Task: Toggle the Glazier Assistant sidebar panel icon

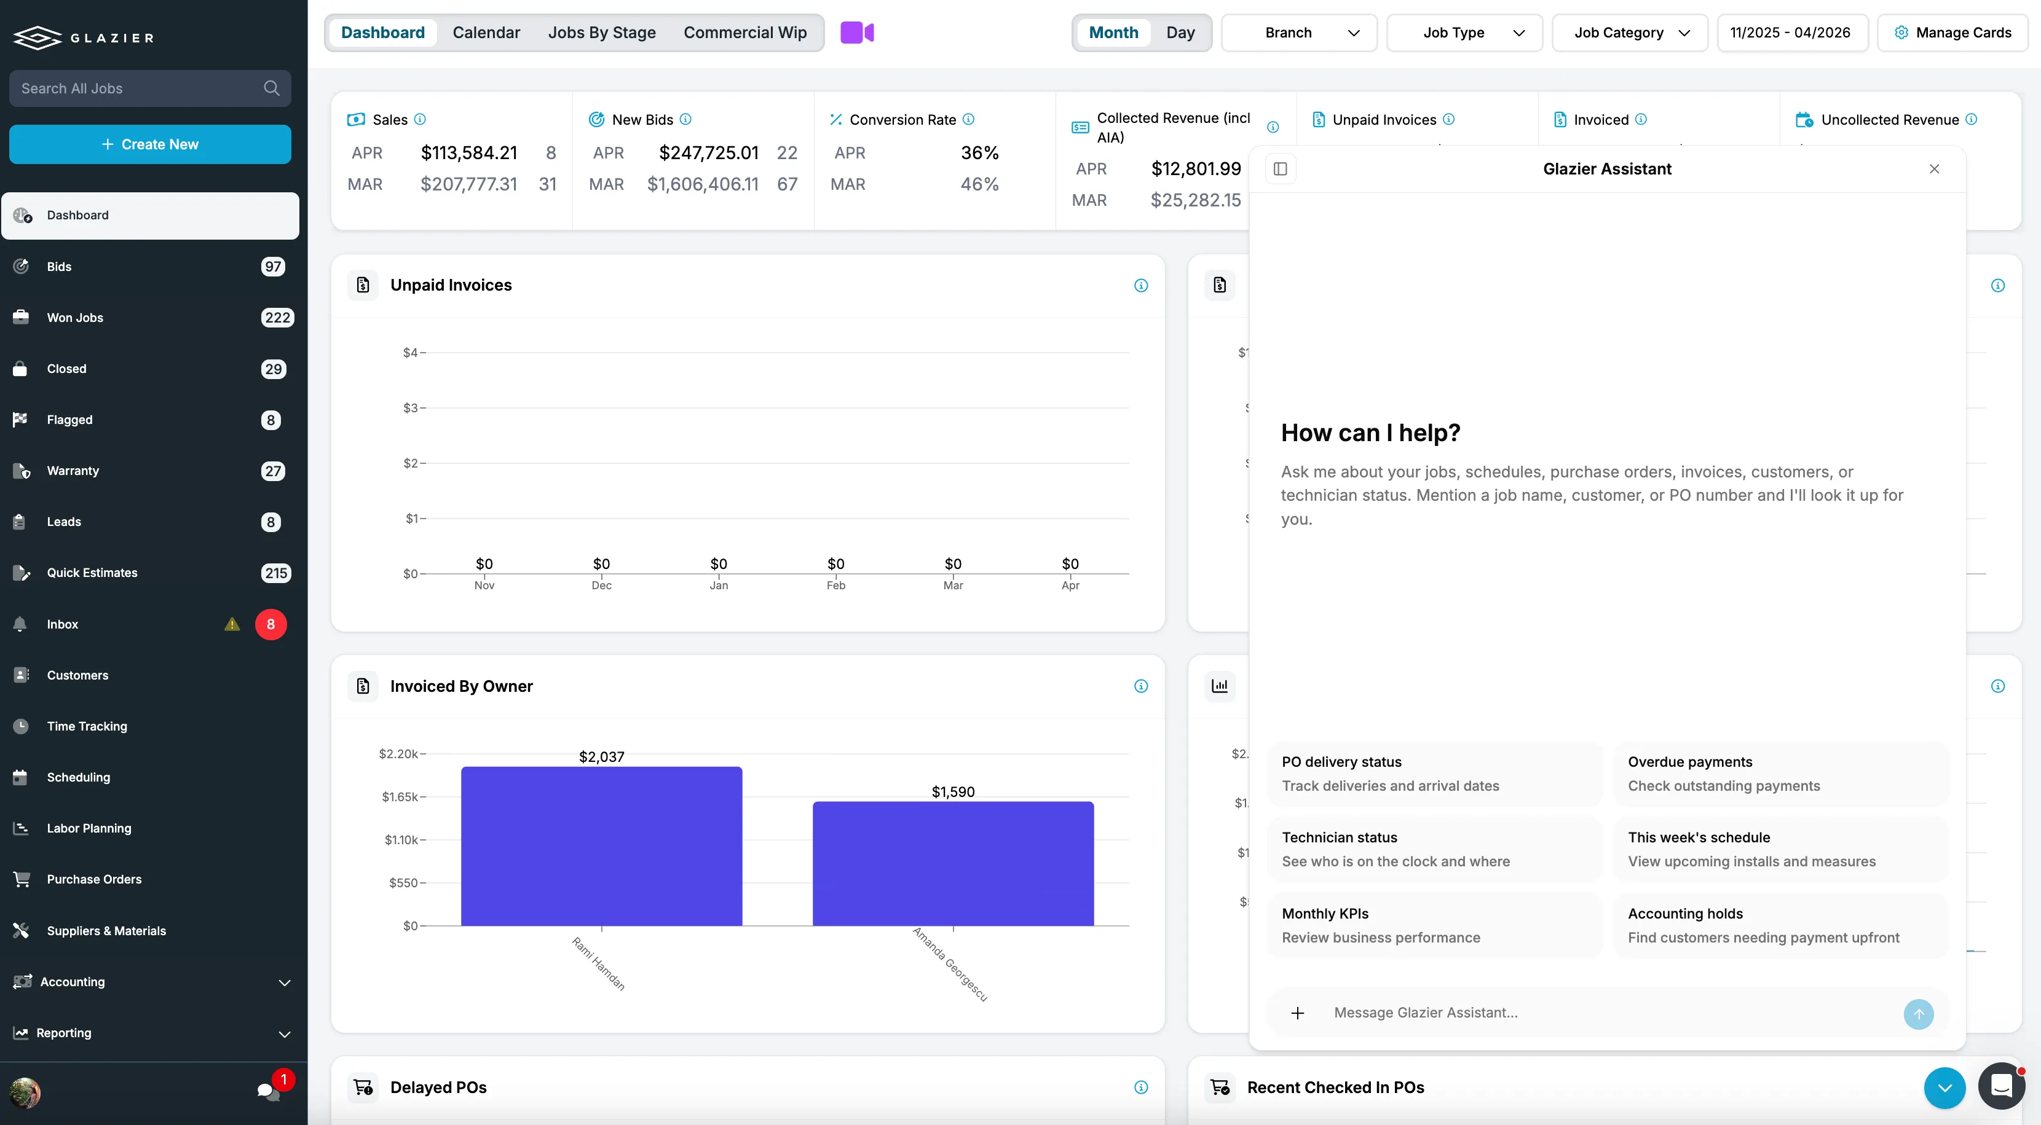Action: point(1281,168)
